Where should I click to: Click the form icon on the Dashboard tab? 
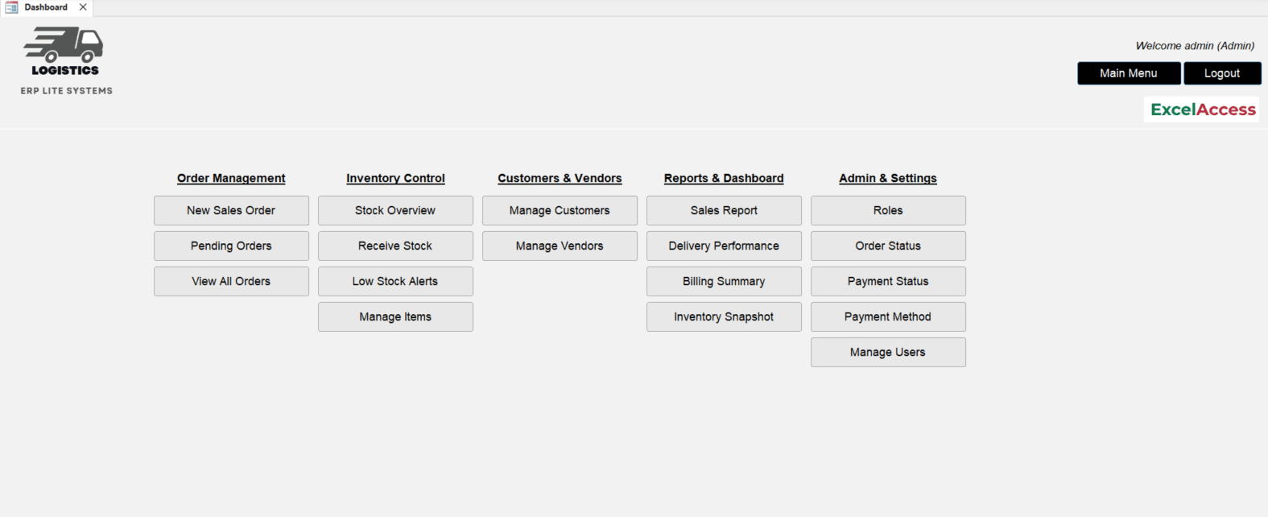(11, 7)
